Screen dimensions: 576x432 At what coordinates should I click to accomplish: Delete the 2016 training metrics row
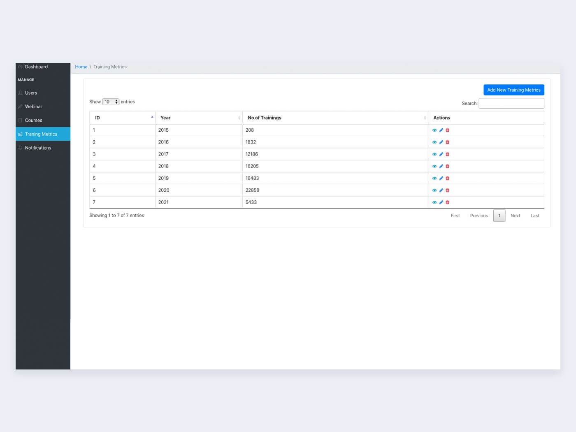point(447,142)
